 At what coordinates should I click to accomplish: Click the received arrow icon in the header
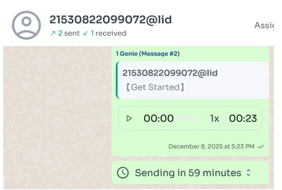[85, 33]
